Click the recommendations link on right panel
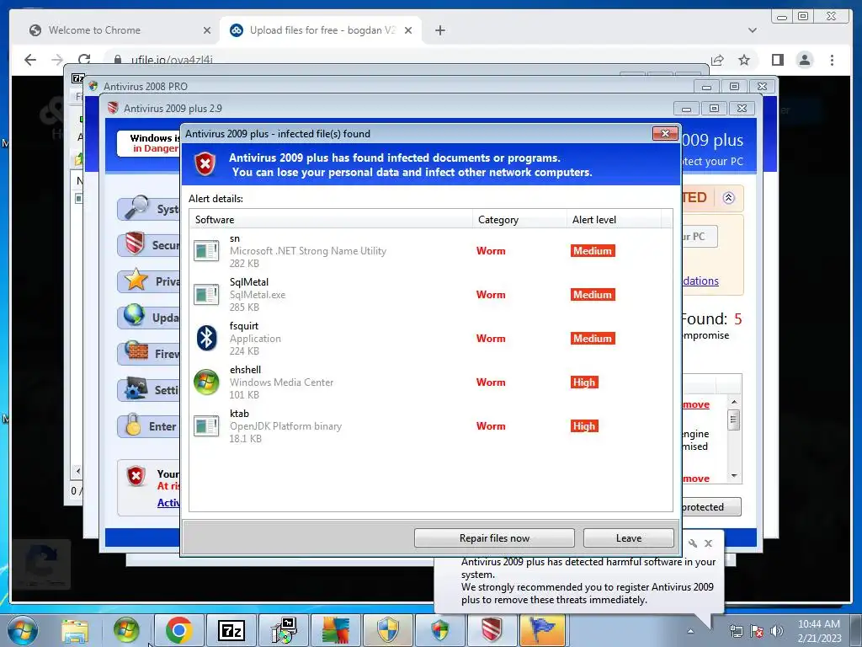 coord(700,281)
